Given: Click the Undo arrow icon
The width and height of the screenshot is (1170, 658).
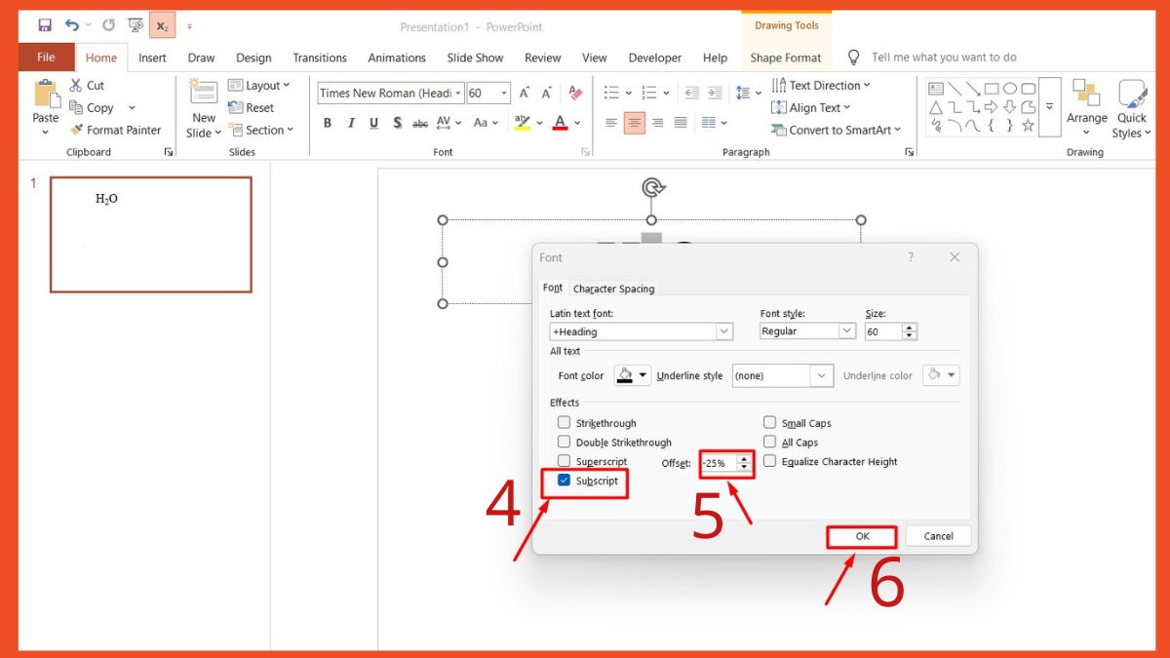Looking at the screenshot, I should 71,25.
